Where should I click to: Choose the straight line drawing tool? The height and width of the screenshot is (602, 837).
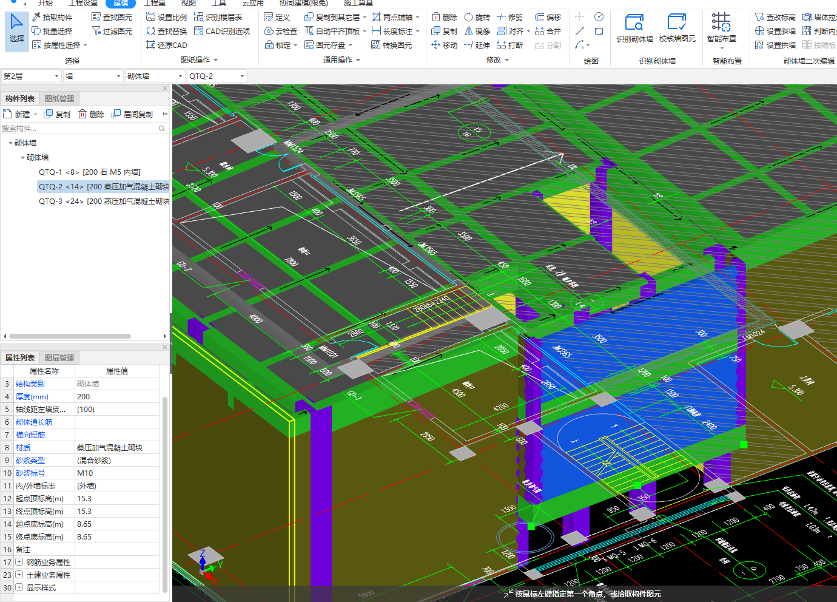pyautogui.click(x=580, y=31)
